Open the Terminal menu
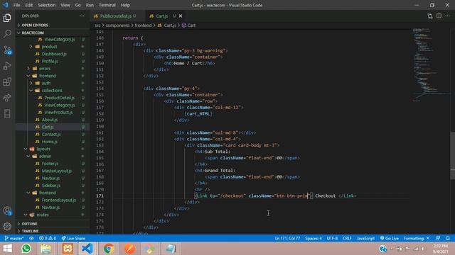 click(107, 5)
